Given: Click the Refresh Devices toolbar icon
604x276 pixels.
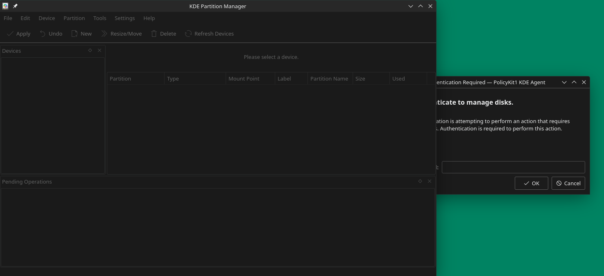Looking at the screenshot, I should point(188,34).
